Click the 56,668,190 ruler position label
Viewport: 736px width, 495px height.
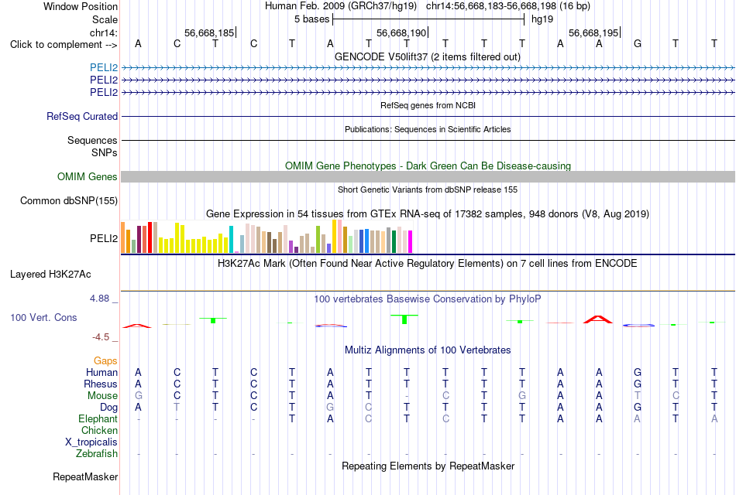point(401,32)
